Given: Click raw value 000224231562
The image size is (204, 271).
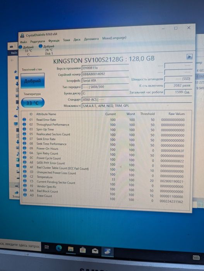Looking at the screenshot, I should (x=171, y=201).
